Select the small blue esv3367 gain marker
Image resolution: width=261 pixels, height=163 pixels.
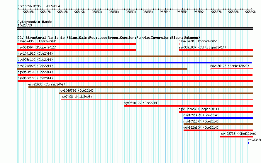point(248,143)
